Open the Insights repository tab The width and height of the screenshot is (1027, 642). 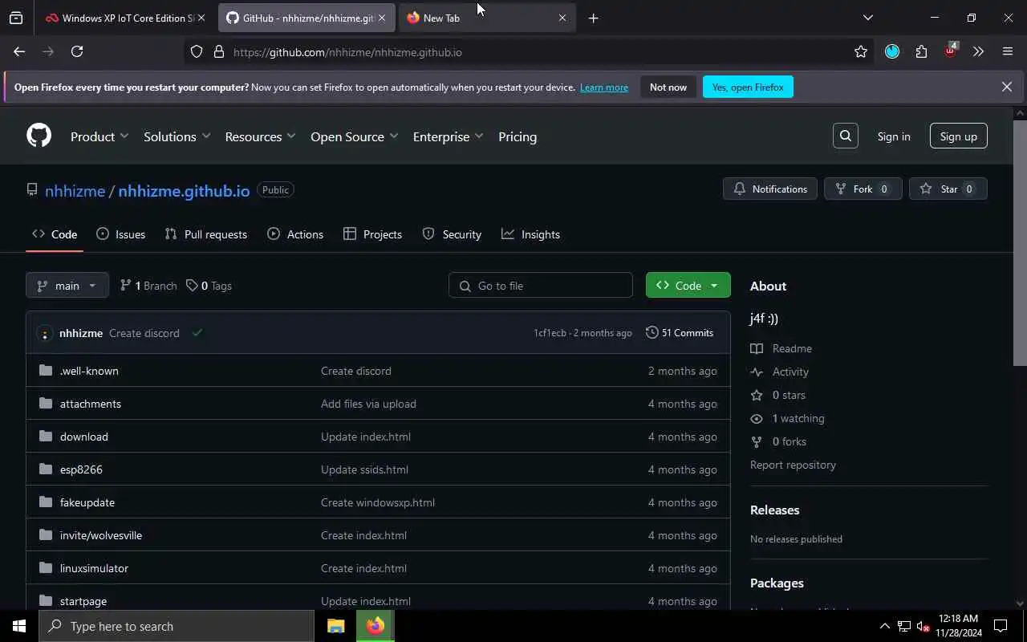click(530, 234)
